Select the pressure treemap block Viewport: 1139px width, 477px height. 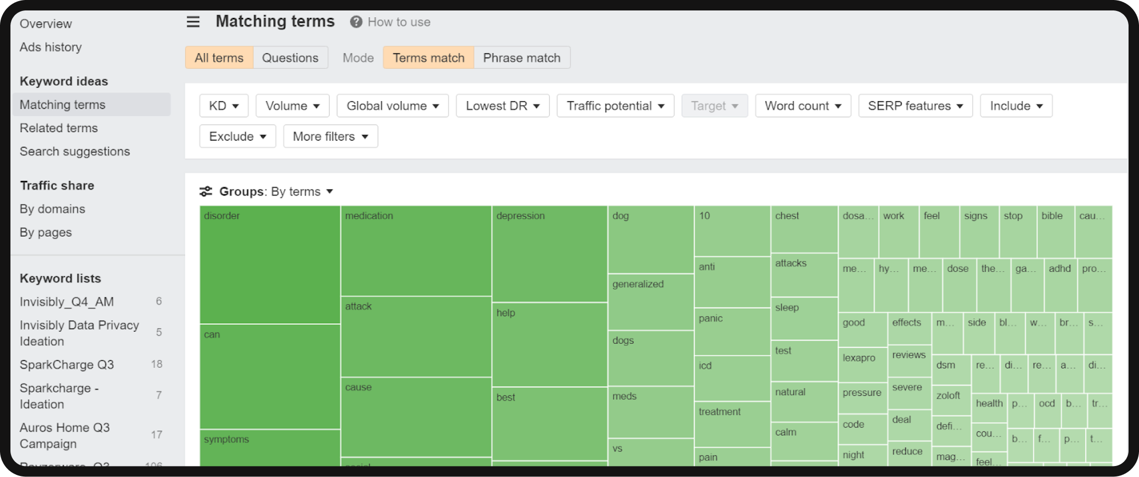pos(863,398)
